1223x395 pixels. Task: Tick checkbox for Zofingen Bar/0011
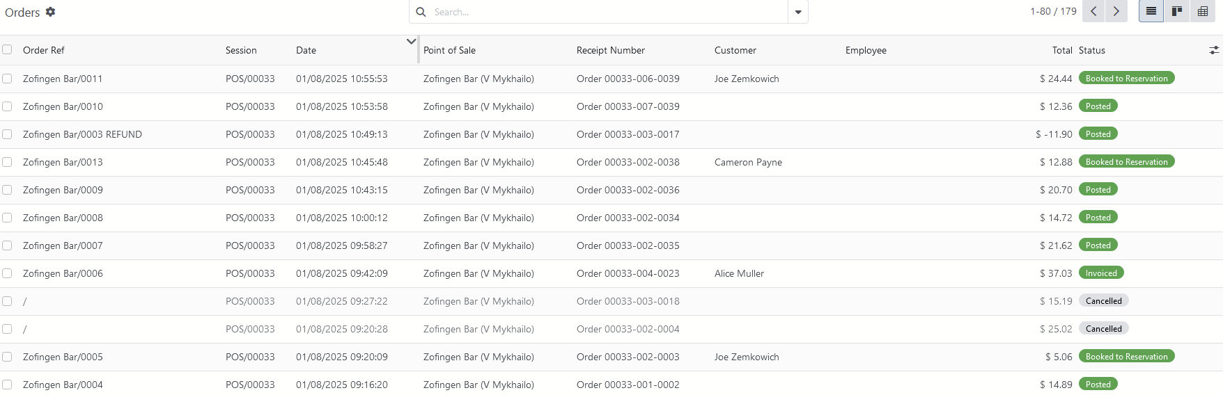tap(7, 79)
